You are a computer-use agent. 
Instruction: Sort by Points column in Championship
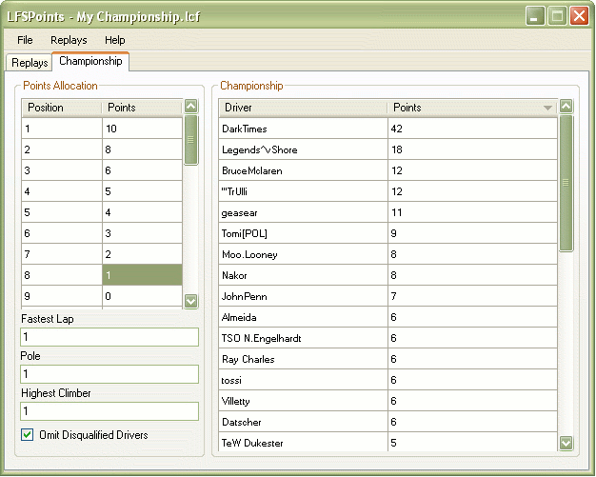[472, 108]
